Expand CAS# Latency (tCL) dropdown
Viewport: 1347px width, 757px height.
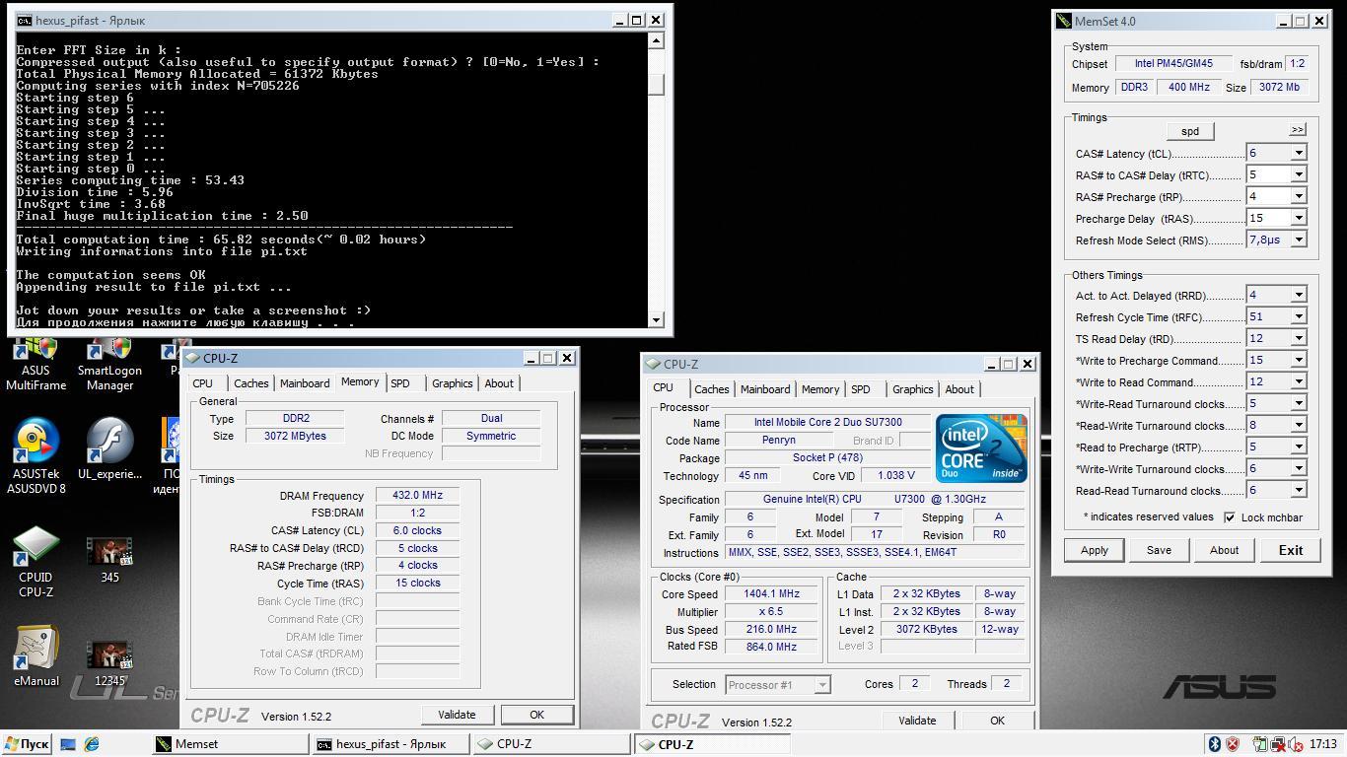1299,154
